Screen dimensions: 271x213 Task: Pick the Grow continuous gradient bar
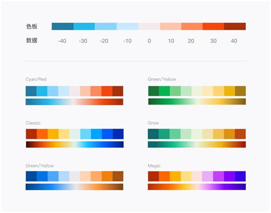(197, 144)
